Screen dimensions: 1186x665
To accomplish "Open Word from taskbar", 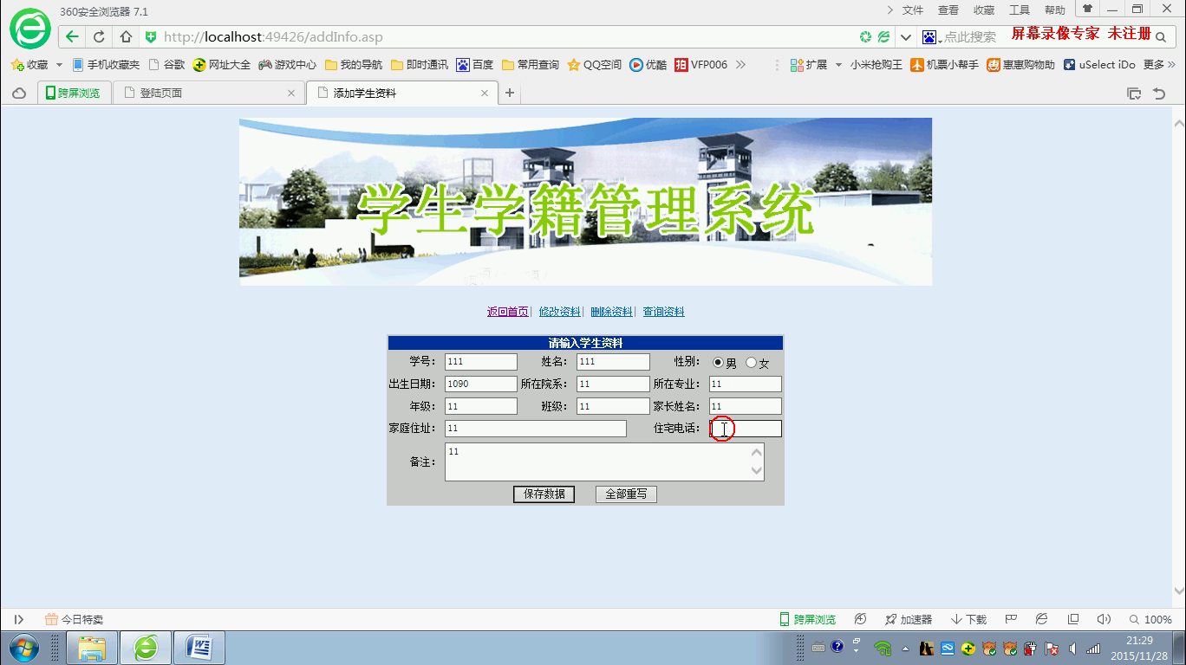I will click(x=200, y=648).
